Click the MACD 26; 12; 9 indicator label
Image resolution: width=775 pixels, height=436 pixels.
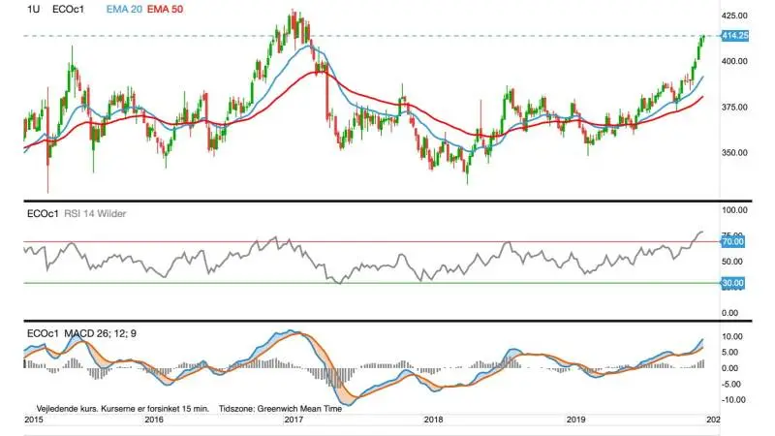coord(101,333)
